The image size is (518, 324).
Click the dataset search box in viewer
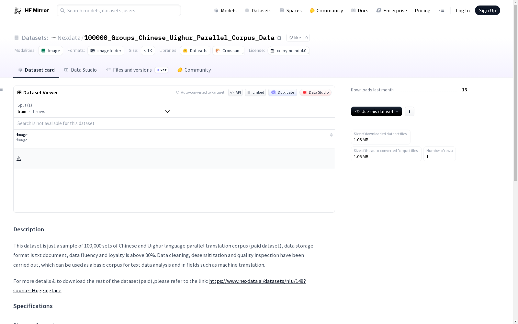click(174, 123)
